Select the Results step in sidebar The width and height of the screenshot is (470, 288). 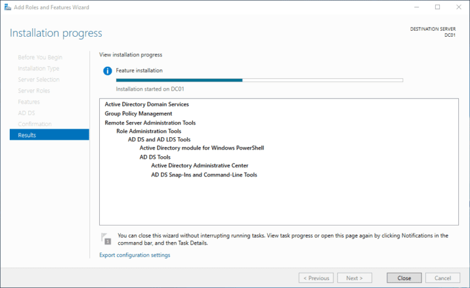point(49,135)
